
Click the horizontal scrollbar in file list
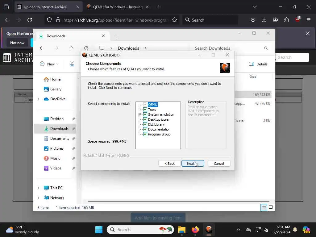(x=179, y=201)
